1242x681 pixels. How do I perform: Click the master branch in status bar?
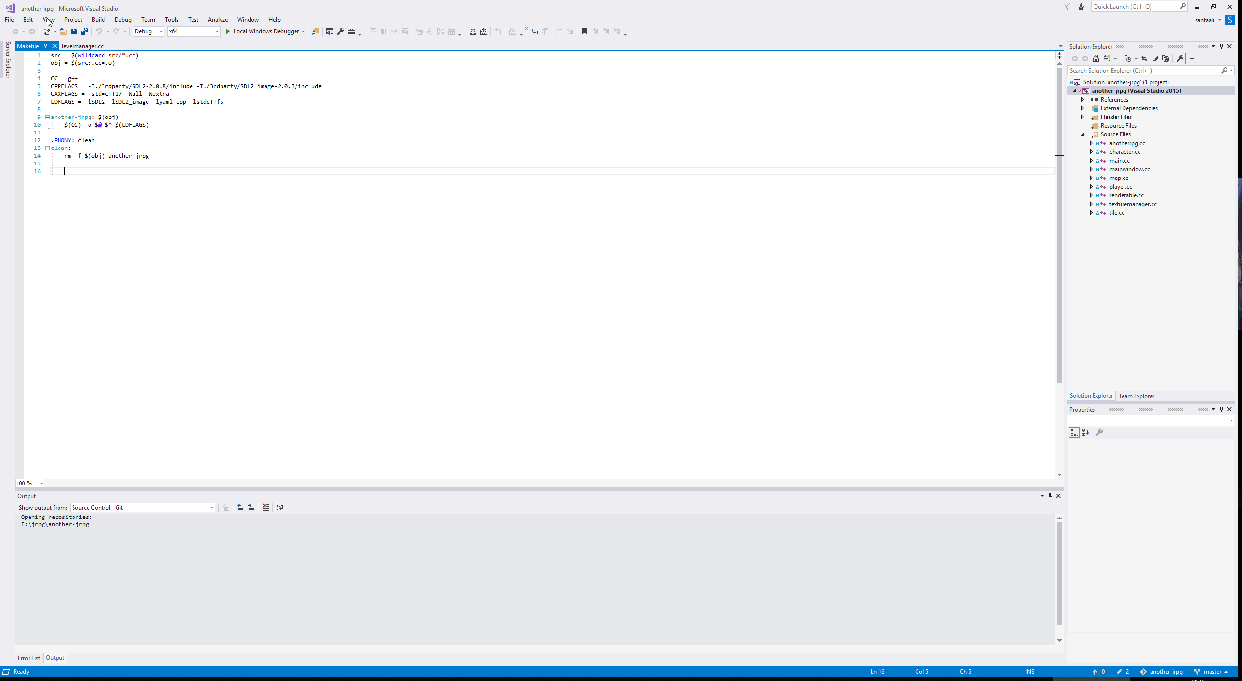coord(1212,672)
